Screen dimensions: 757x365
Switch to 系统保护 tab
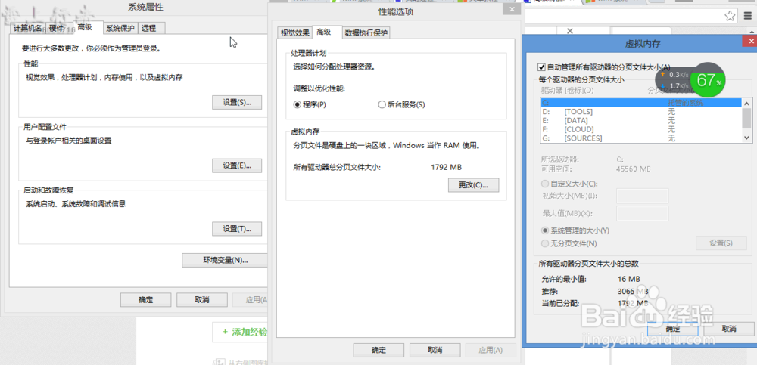(x=120, y=29)
